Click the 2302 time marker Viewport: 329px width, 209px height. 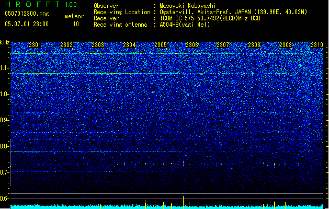click(x=66, y=45)
